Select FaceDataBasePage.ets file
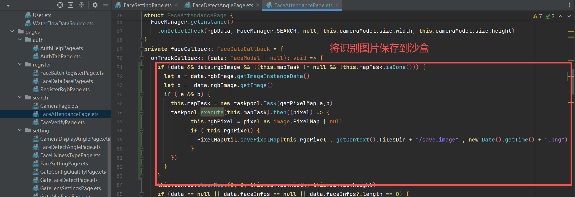The image size is (575, 197). (x=66, y=81)
